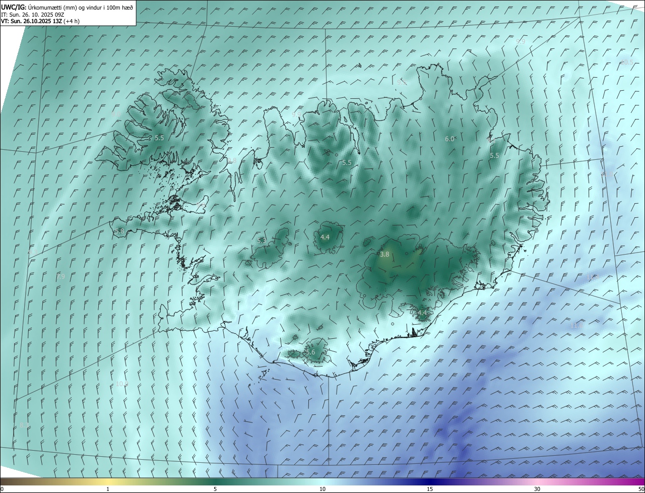Click the 15 tick on the color scale
Viewport: 645px width, 493px height.
coord(430,489)
